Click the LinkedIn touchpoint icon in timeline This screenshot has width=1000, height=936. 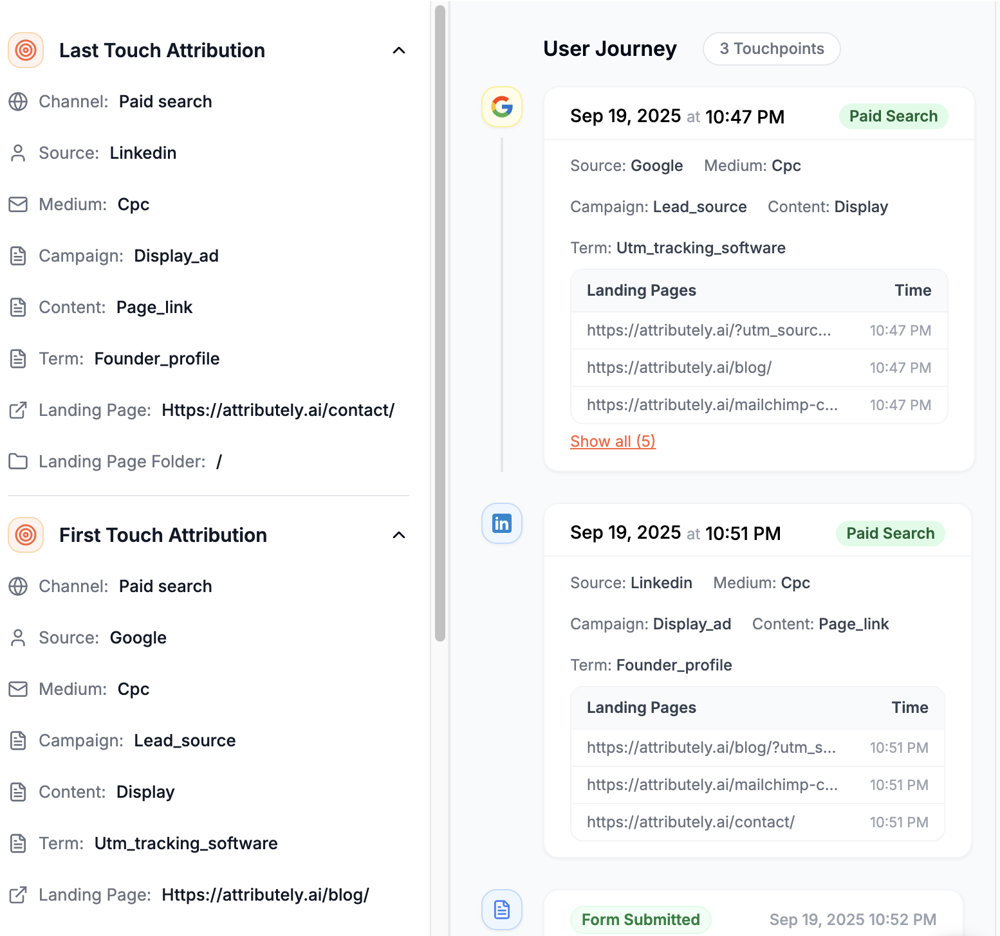502,523
